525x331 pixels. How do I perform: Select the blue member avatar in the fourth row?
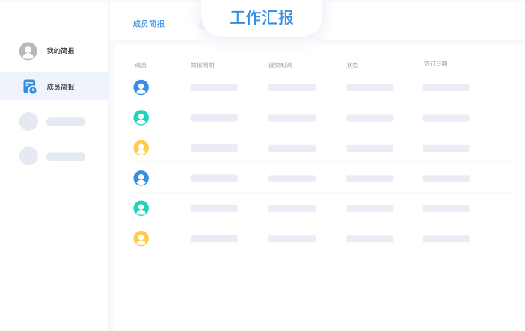click(x=141, y=178)
